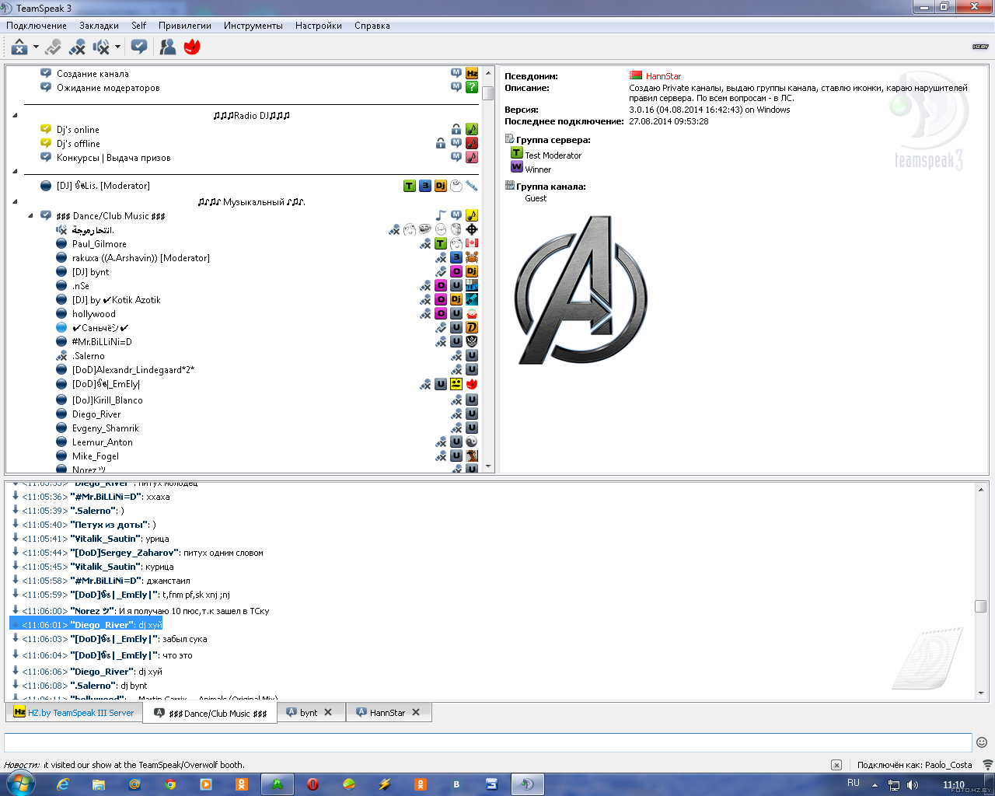Image resolution: width=995 pixels, height=796 pixels.
Task: Collapse the spacer section above [DJ] Lis
Action: coord(16,172)
